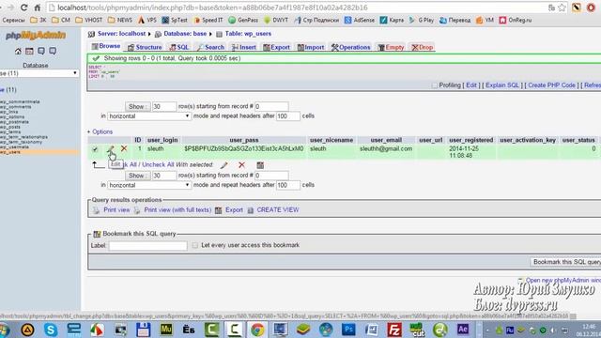
Task: Click the With selected red X delete icon
Action: coord(241,165)
